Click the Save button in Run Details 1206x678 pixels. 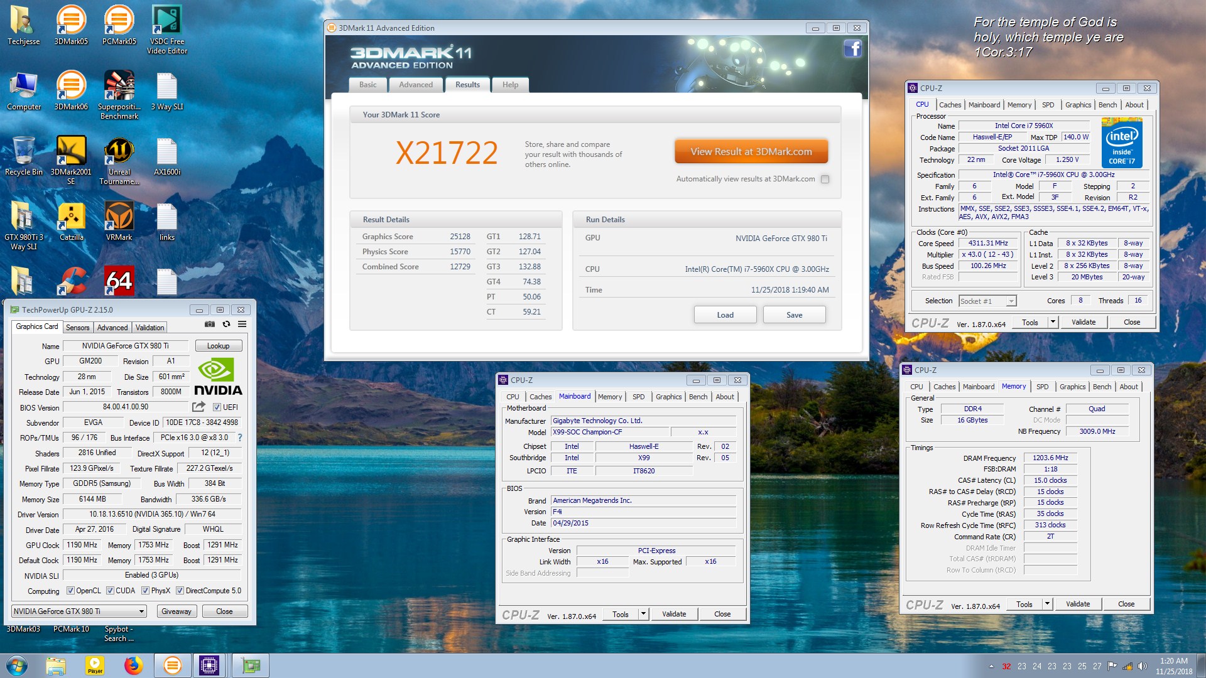pyautogui.click(x=794, y=315)
